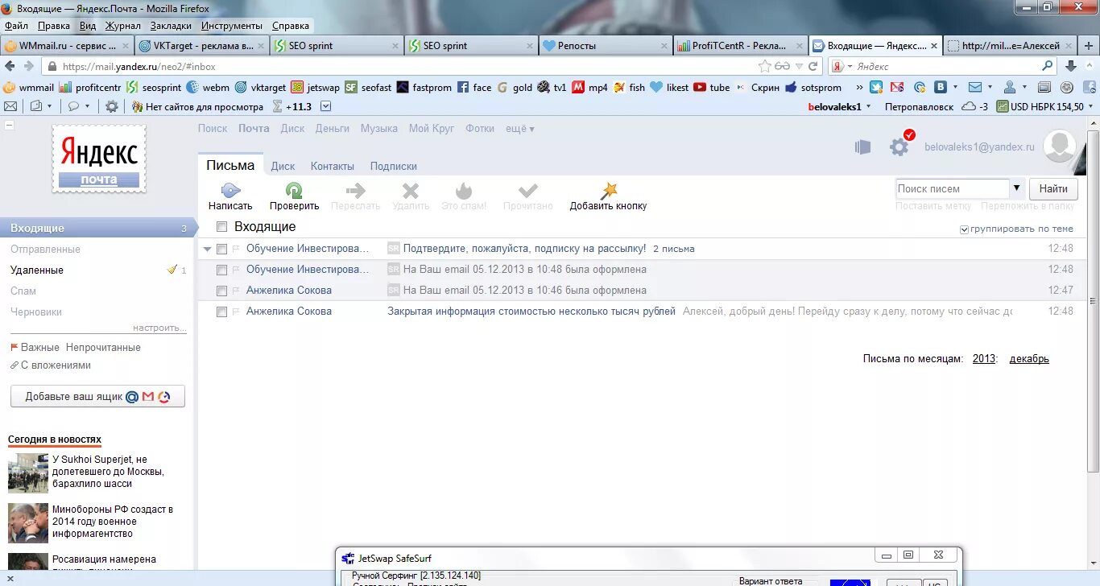Image resolution: width=1100 pixels, height=586 pixels.
Task: Compose a new letter with Написать
Action: (x=230, y=196)
